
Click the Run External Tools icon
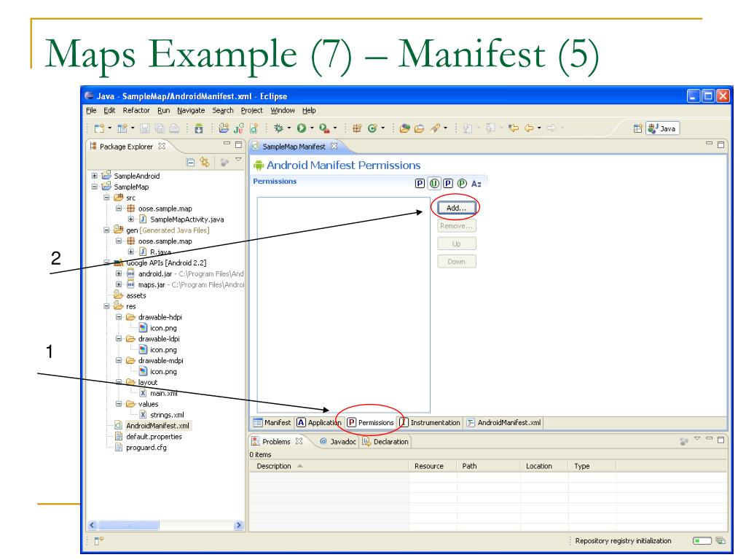tap(324, 128)
